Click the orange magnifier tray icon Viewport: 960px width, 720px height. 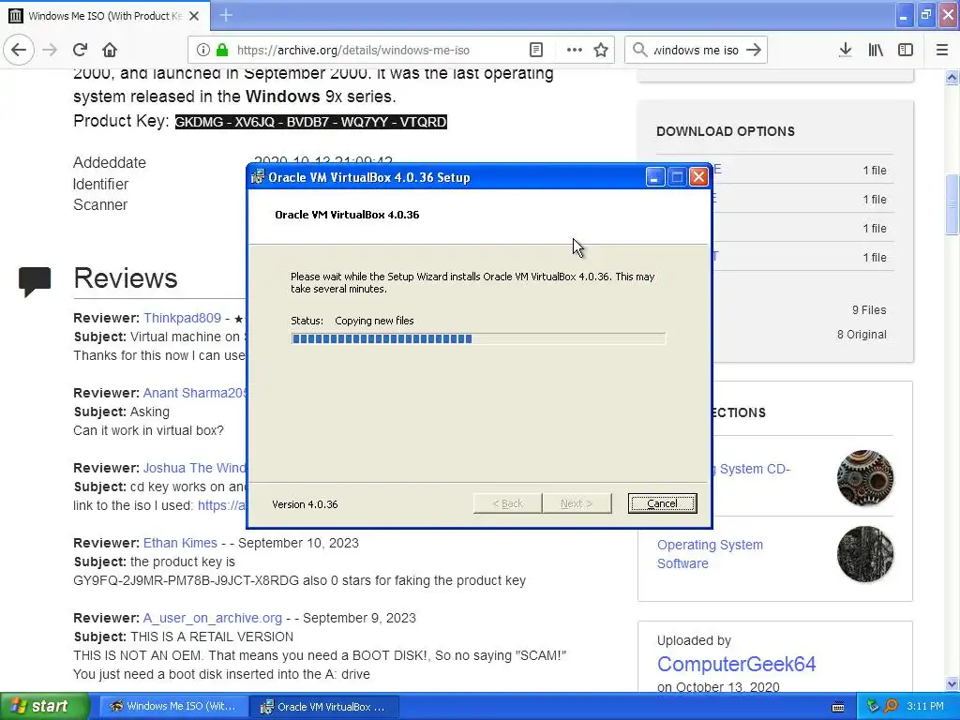[x=891, y=706]
